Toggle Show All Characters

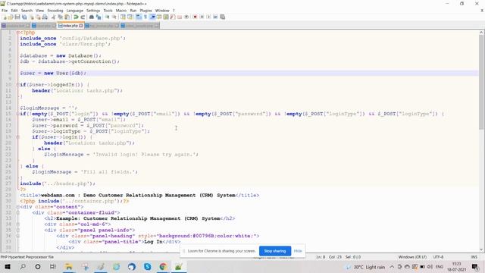pyautogui.click(x=145, y=17)
